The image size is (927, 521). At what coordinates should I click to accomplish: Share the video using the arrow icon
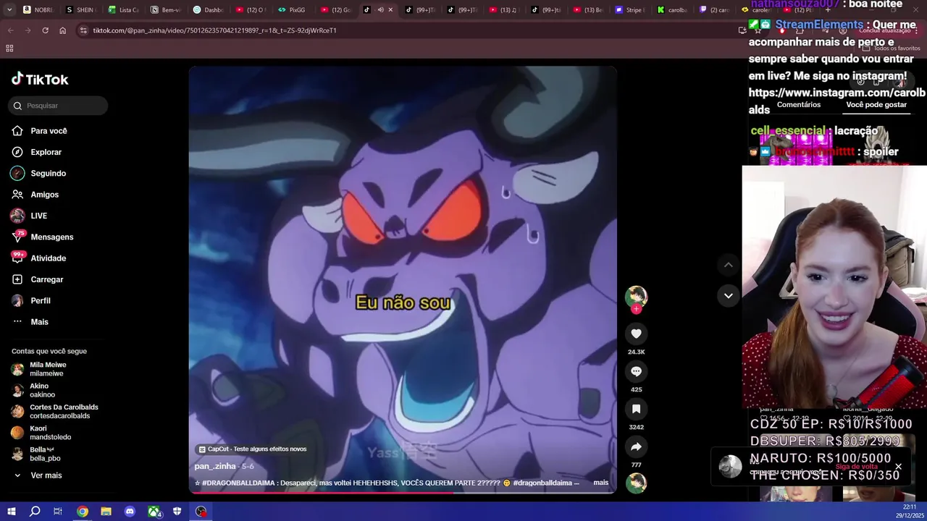tap(636, 446)
